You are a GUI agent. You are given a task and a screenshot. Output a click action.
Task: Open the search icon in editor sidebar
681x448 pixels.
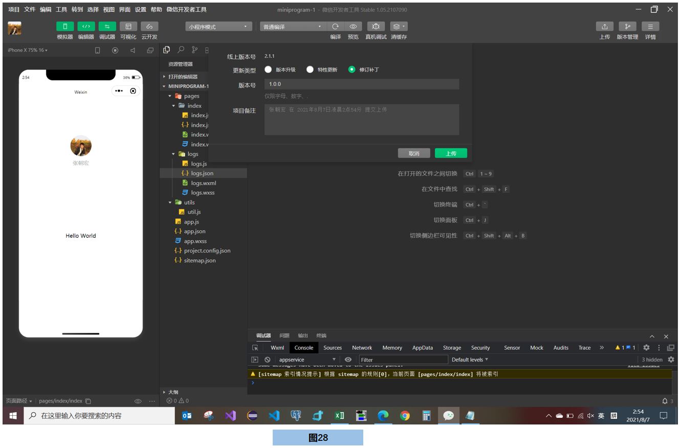pos(181,50)
